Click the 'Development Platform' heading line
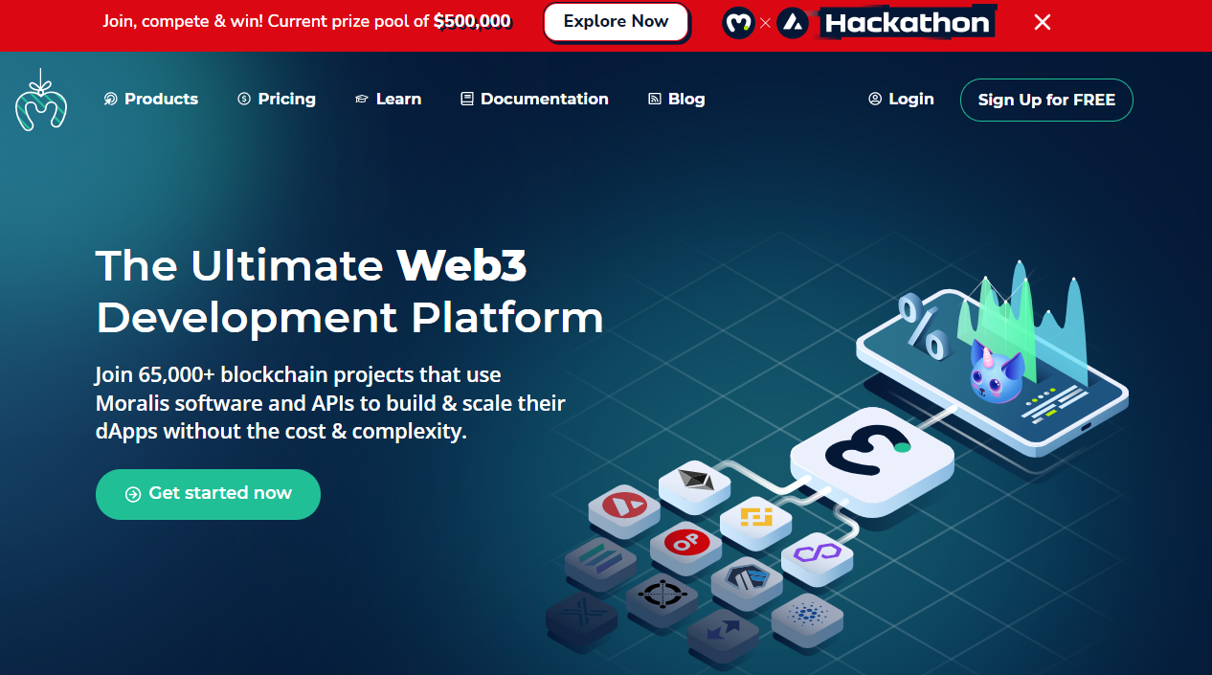 click(x=349, y=318)
